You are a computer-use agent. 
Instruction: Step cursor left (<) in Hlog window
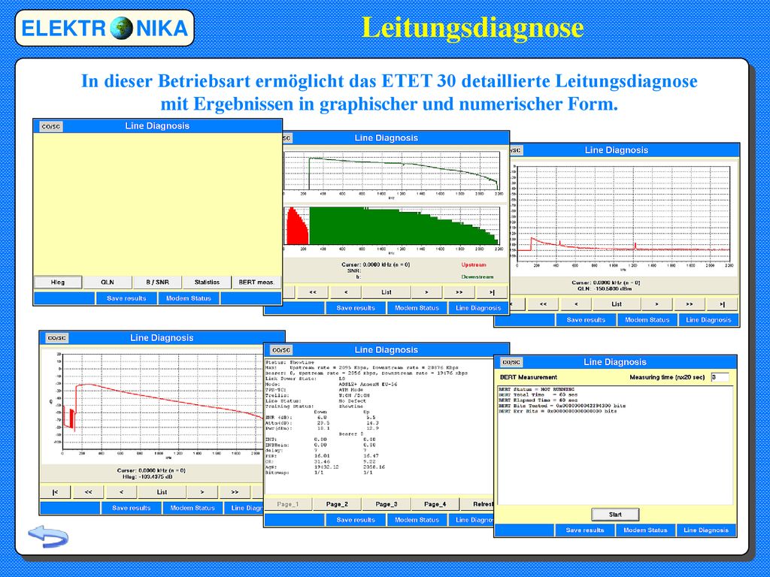121,492
